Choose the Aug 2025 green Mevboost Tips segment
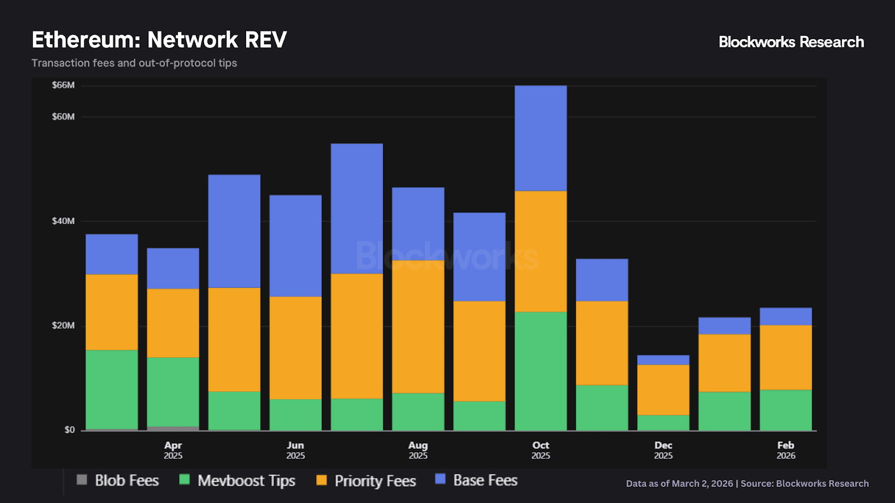The image size is (895, 503). 418,412
